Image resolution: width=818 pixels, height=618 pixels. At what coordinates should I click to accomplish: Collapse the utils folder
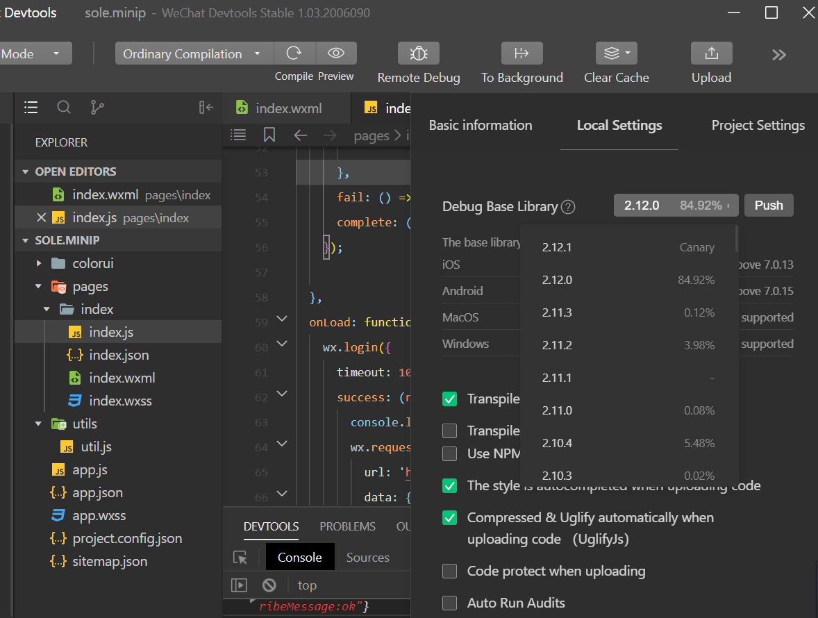tap(38, 424)
